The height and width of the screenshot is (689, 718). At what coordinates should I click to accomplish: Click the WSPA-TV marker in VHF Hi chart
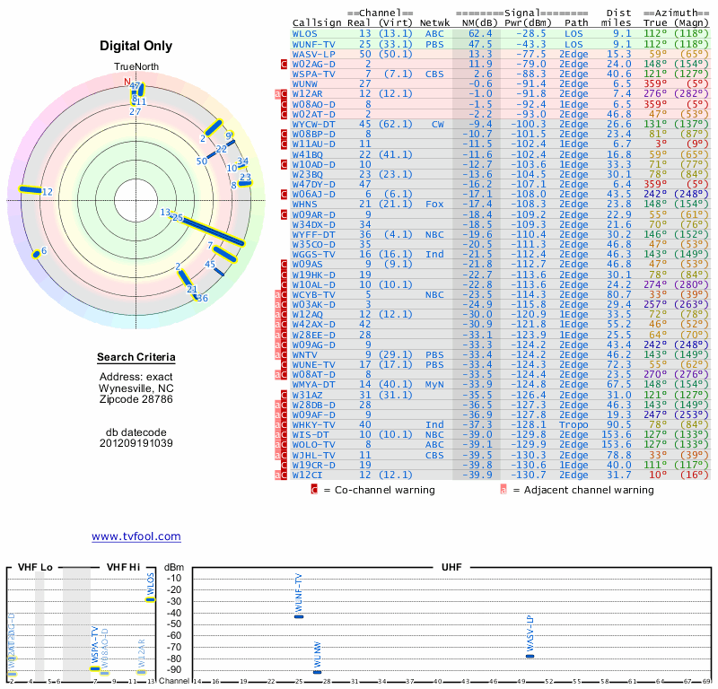click(95, 668)
